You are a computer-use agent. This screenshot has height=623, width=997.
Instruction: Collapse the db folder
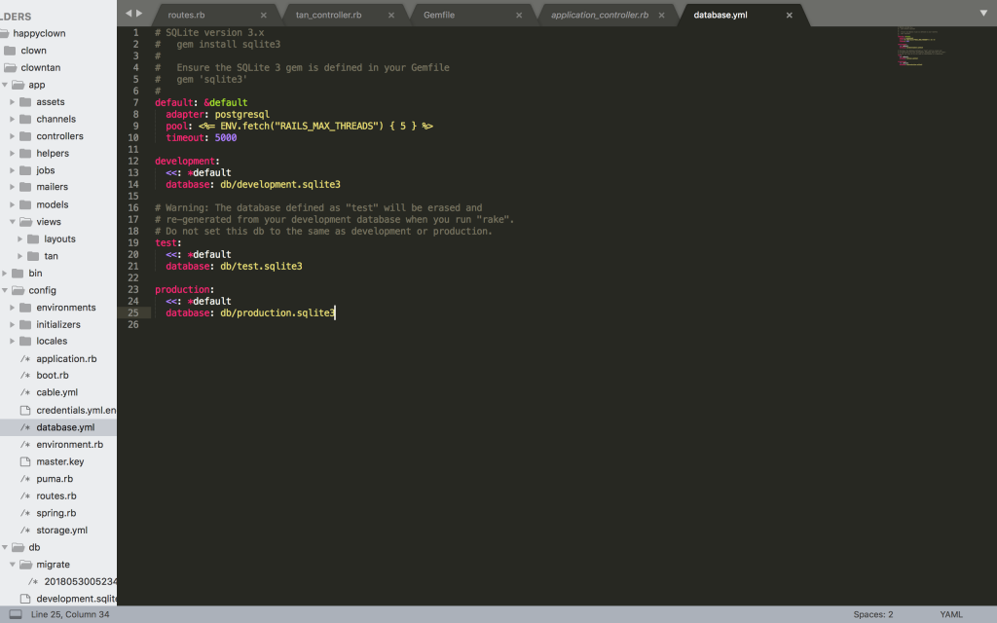click(x=5, y=547)
